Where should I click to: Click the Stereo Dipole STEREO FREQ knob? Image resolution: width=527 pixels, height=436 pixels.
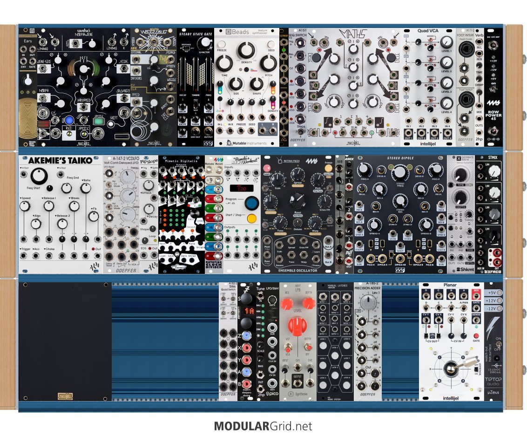pos(400,173)
